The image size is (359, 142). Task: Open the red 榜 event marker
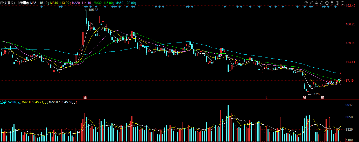(305, 97)
